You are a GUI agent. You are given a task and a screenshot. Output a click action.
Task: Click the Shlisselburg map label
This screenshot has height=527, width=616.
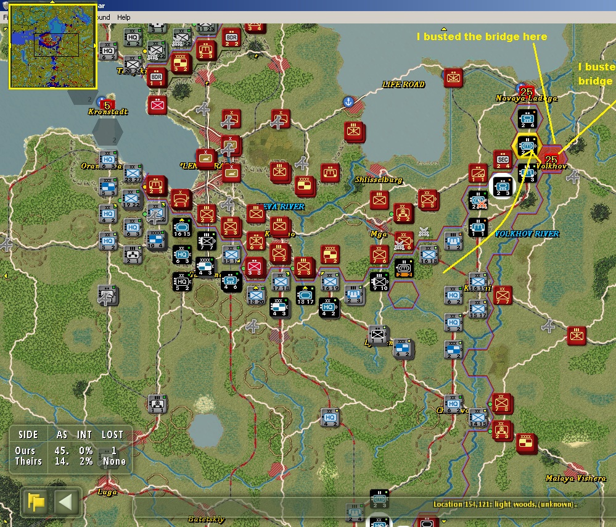pos(379,180)
